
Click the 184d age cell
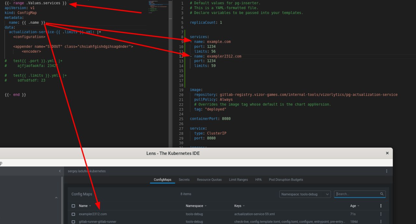click(x=354, y=222)
